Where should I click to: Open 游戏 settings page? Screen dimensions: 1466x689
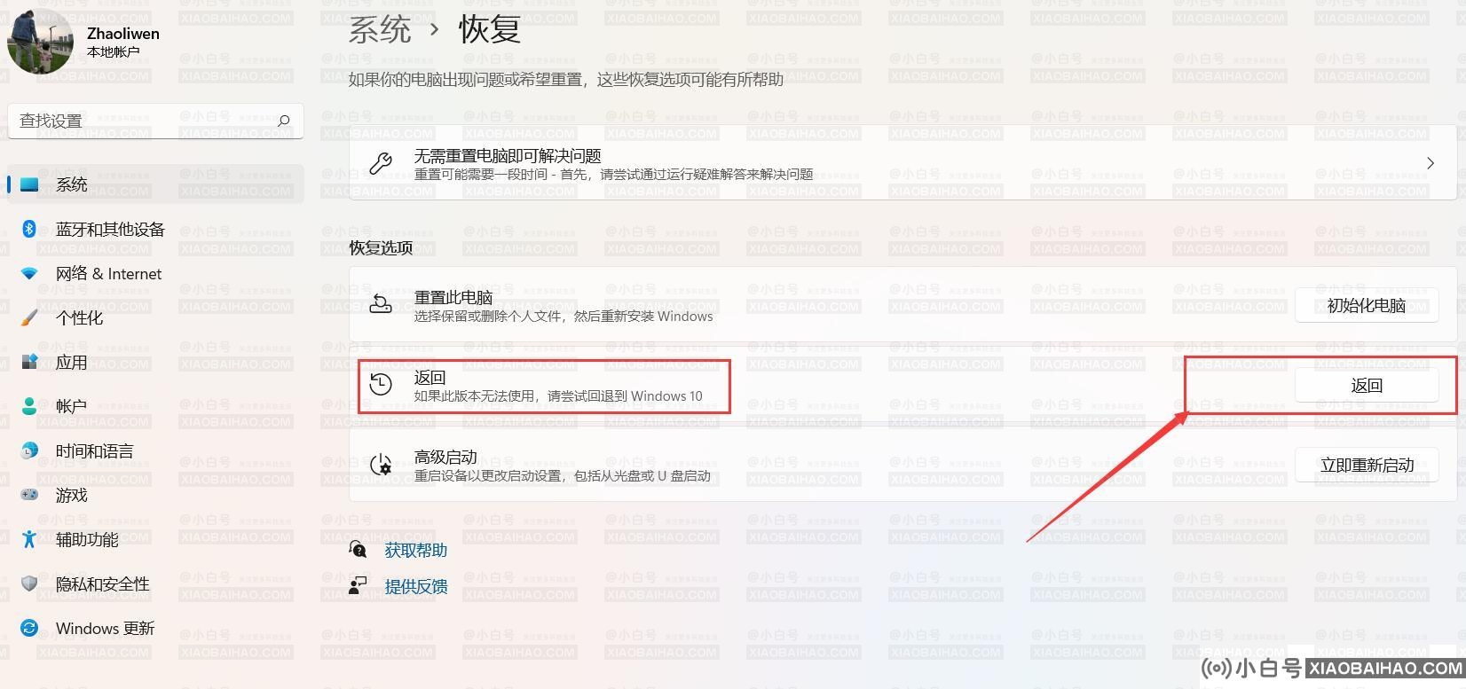[x=71, y=495]
